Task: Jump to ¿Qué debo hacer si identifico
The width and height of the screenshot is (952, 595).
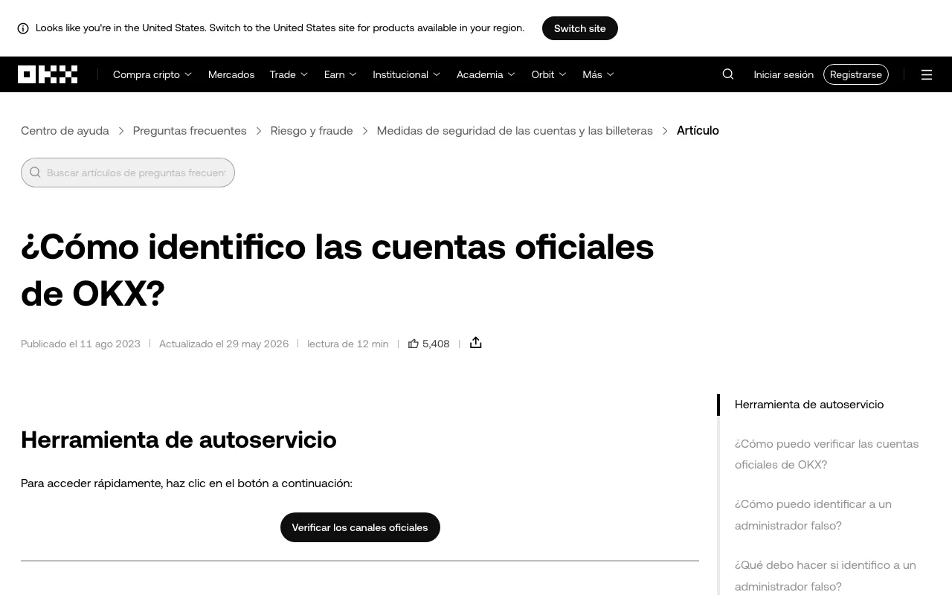Action: click(x=826, y=576)
